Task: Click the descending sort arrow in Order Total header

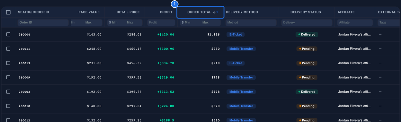Action: (214, 12)
